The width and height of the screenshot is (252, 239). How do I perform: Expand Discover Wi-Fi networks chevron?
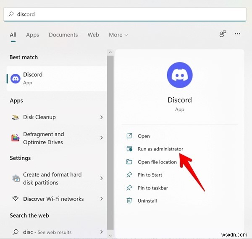[x=102, y=199]
